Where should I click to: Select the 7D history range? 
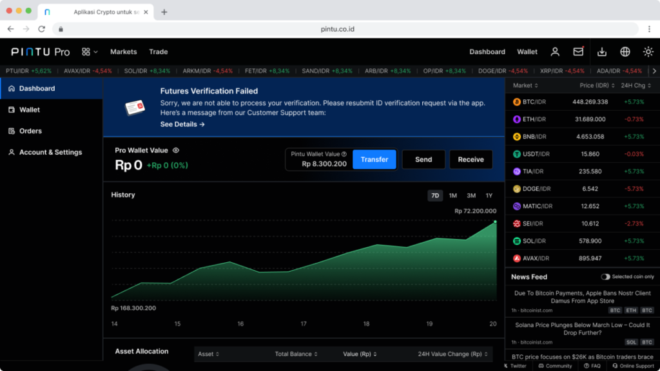[435, 196]
